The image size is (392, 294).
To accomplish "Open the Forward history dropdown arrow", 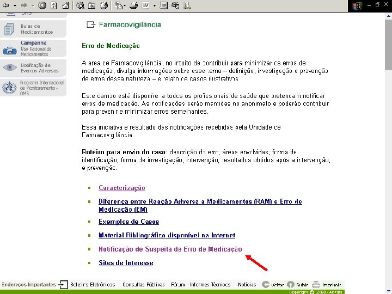I will [33, 5].
